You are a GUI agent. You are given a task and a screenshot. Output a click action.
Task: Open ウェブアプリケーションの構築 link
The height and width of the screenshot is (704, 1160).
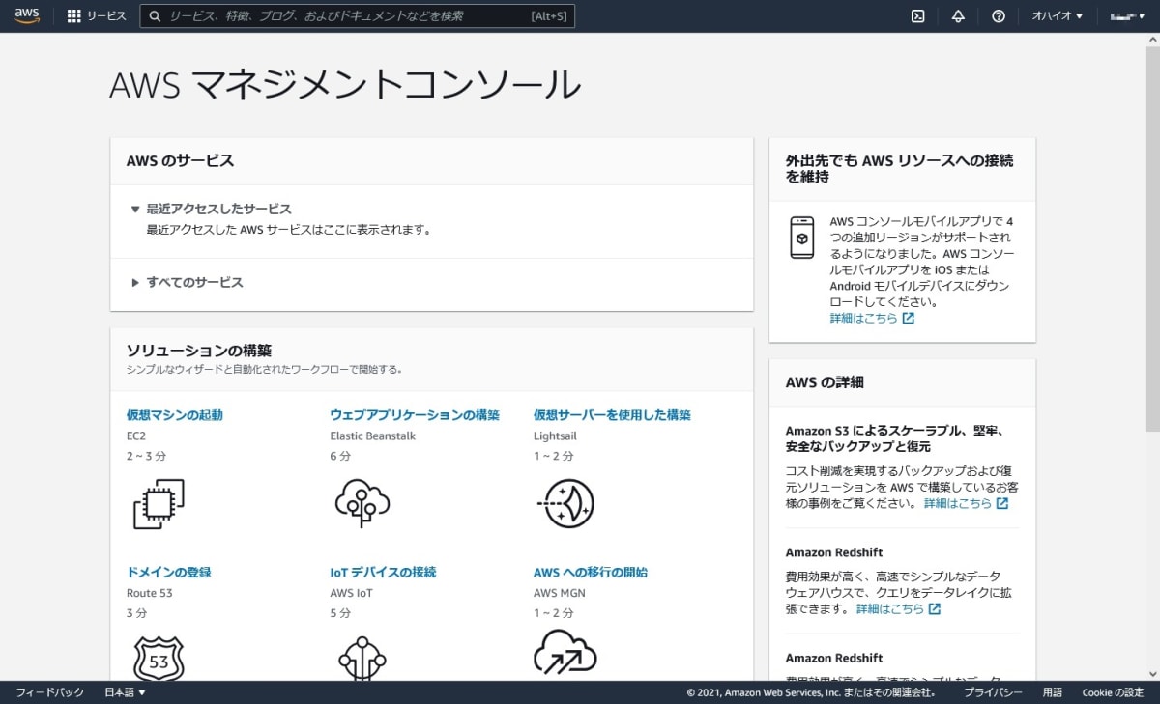(x=415, y=415)
